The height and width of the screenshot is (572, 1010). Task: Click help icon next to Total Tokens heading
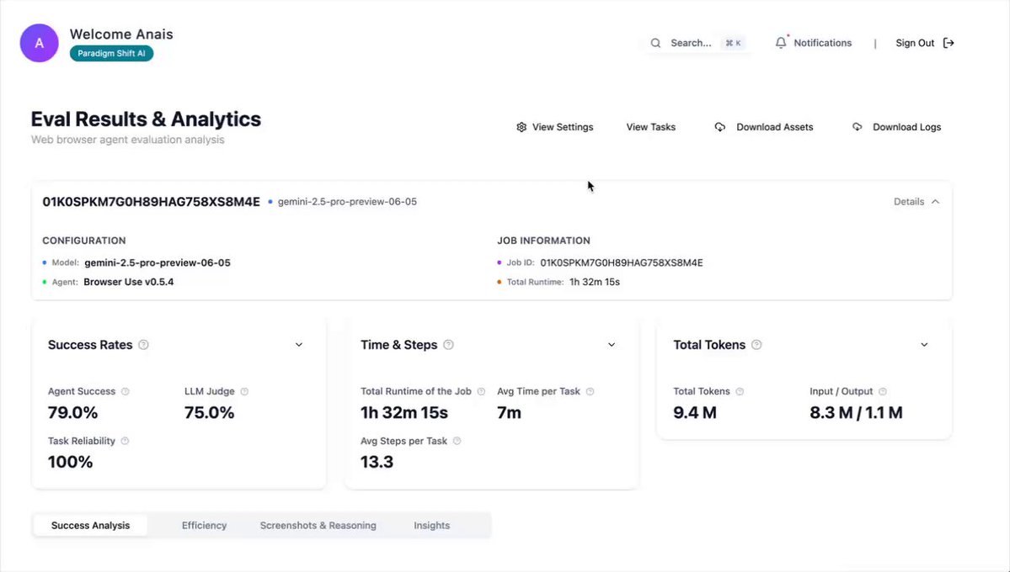coord(756,345)
